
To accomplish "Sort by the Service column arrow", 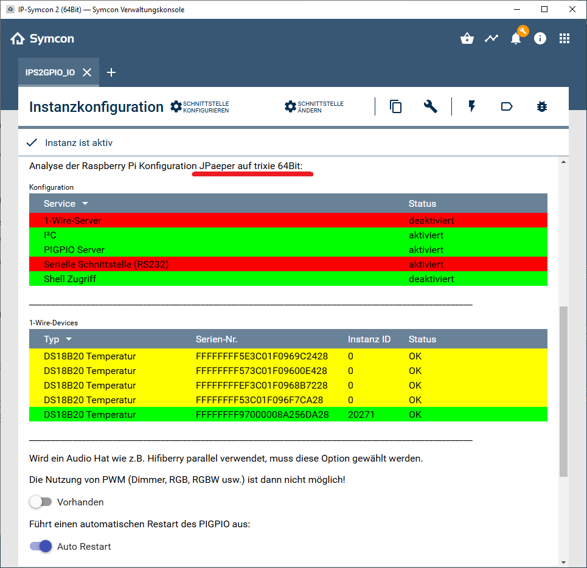I will tap(85, 204).
